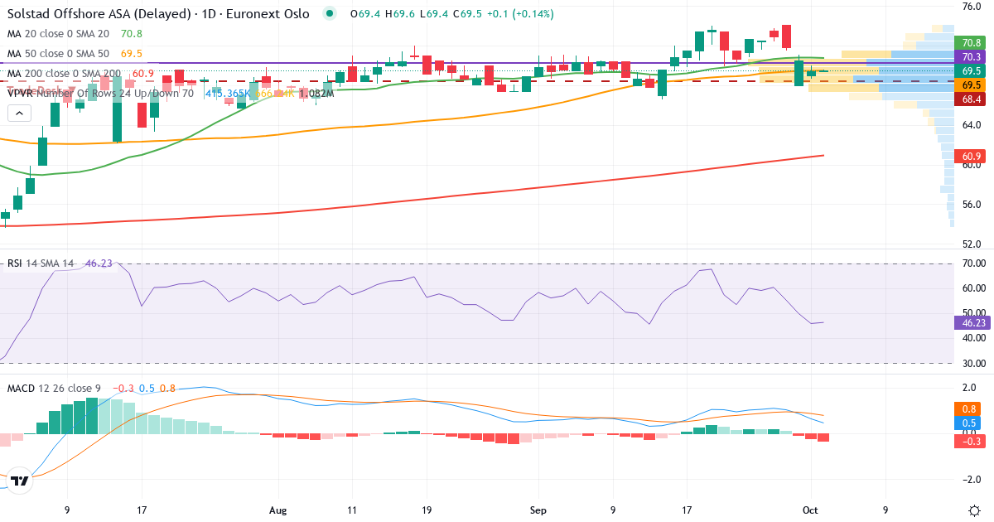Image resolution: width=994 pixels, height=522 pixels.
Task: Select the MA 20 close SMA 20 legend
Action: pos(58,34)
